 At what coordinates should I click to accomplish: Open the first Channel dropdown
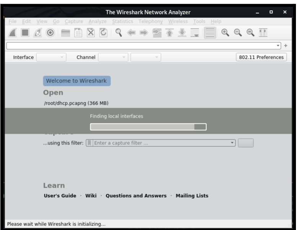tap(113, 57)
